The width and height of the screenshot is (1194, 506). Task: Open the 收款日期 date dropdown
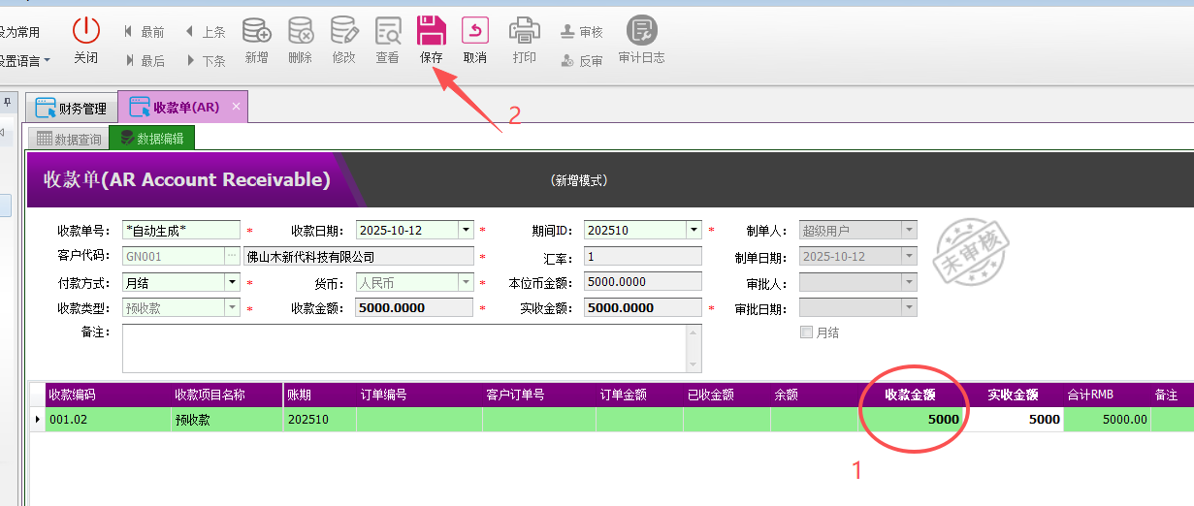click(x=466, y=230)
